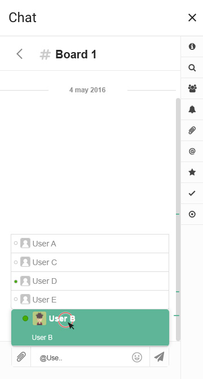Open the info icon in sidebar
The image size is (203, 379).
[192, 46]
